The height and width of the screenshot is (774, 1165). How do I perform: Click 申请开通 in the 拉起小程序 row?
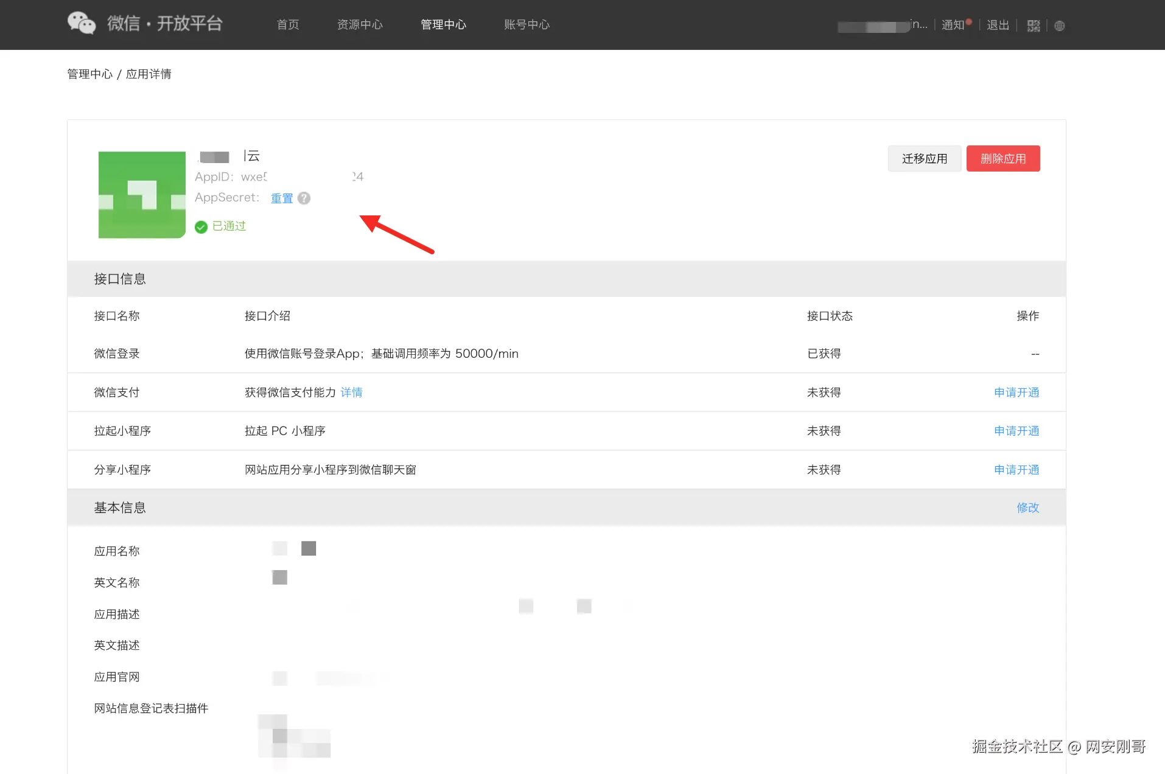click(x=1016, y=431)
